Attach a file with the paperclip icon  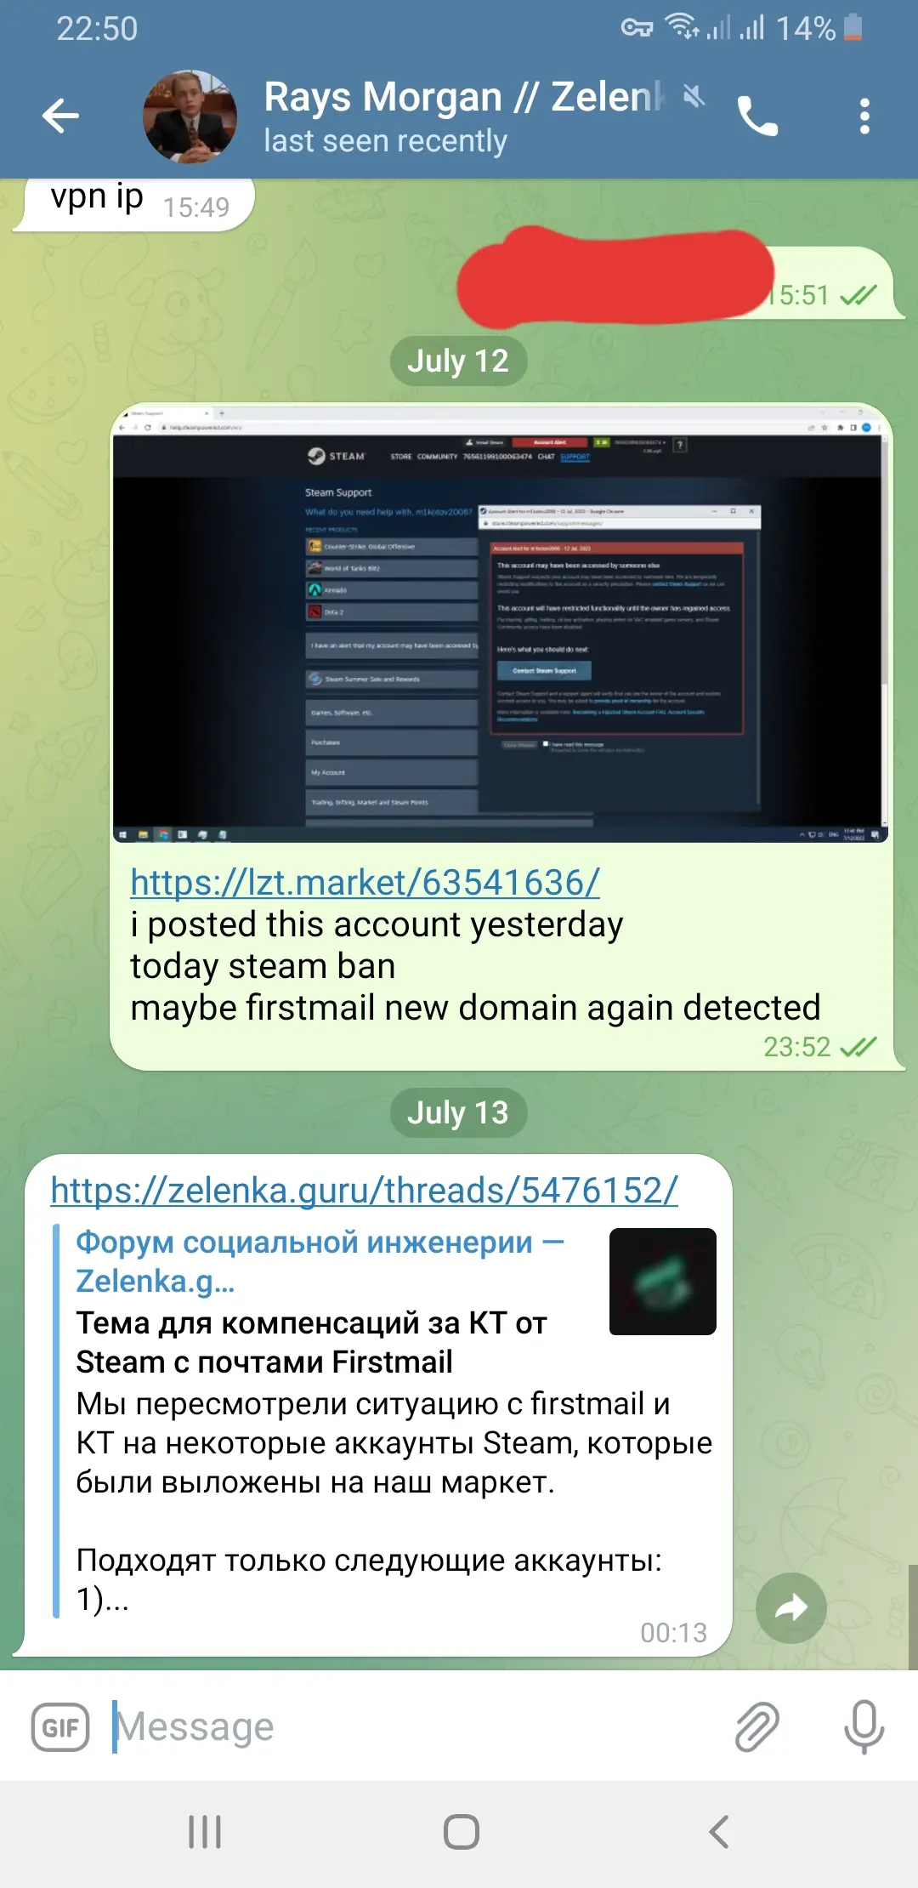pyautogui.click(x=756, y=1726)
